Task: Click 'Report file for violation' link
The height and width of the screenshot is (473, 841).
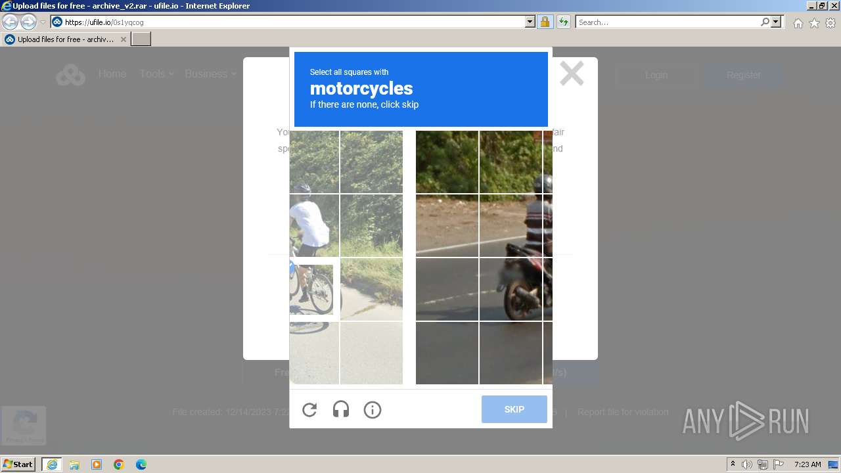Action: [623, 412]
